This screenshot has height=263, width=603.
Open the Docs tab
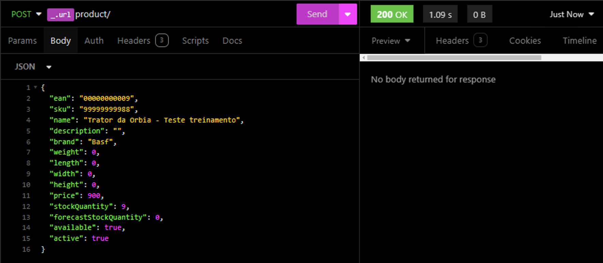click(x=232, y=41)
